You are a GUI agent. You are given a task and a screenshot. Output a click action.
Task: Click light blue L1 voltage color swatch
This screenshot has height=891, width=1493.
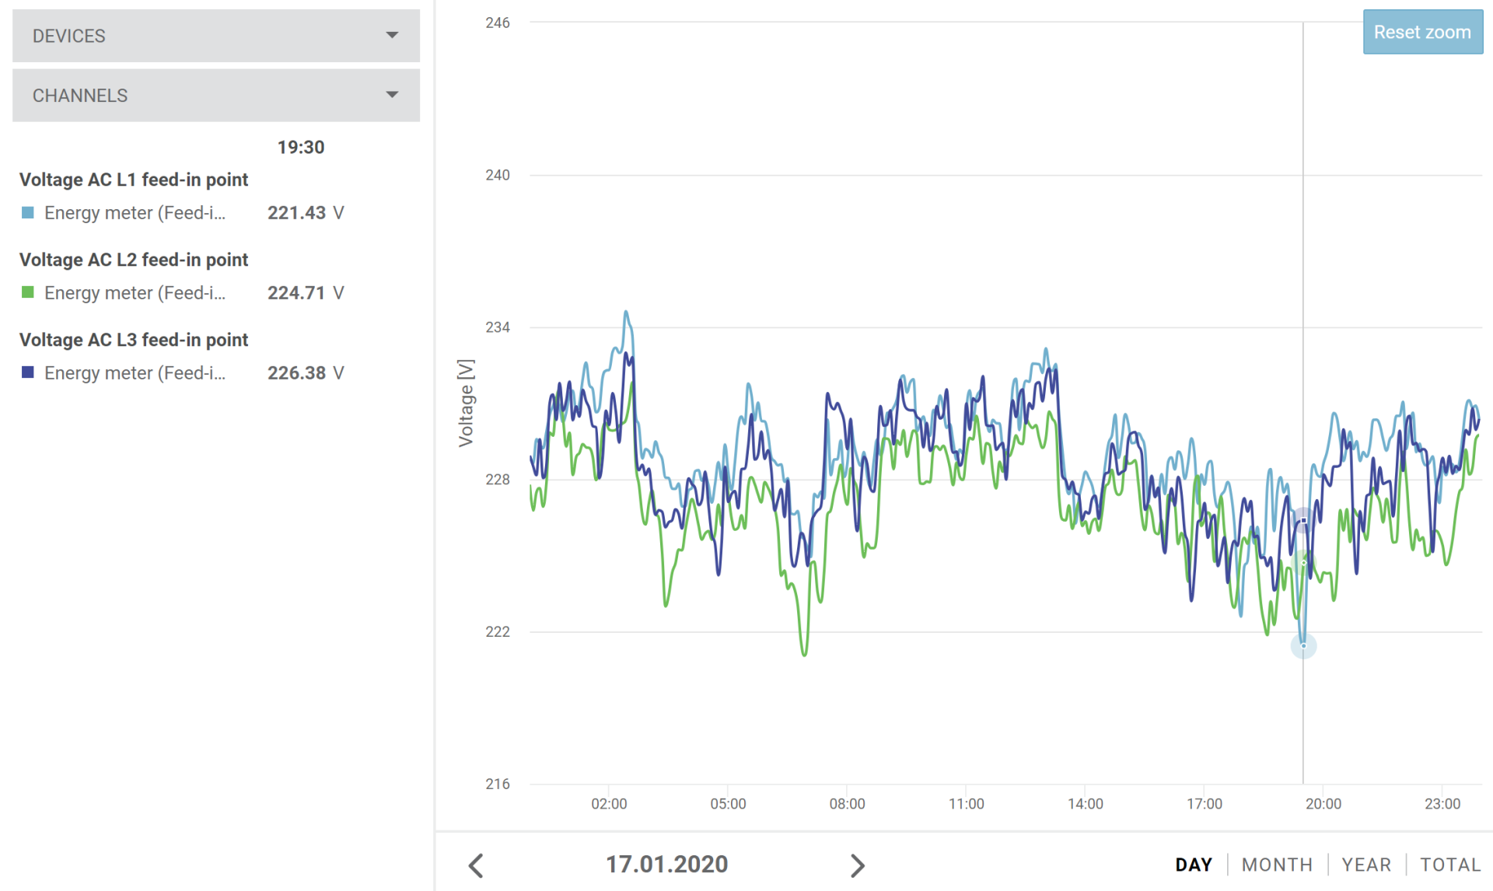[28, 213]
